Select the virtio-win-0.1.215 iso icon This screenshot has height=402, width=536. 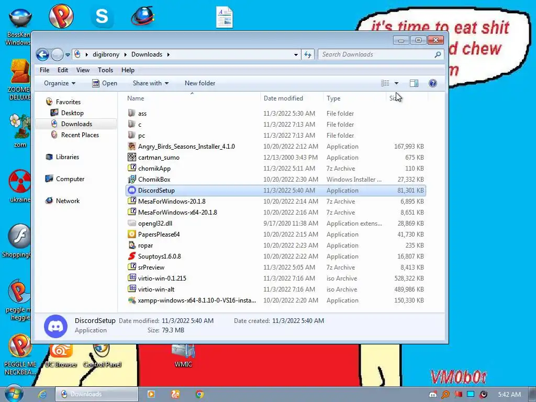coord(131,278)
